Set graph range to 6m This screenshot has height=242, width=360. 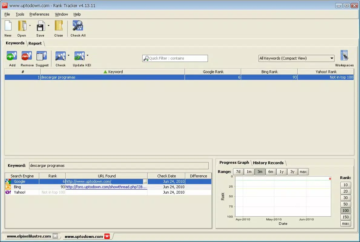click(x=271, y=172)
